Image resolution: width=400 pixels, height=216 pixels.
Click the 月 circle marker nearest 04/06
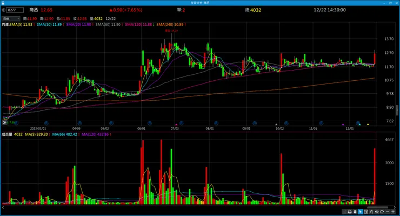[79, 123]
